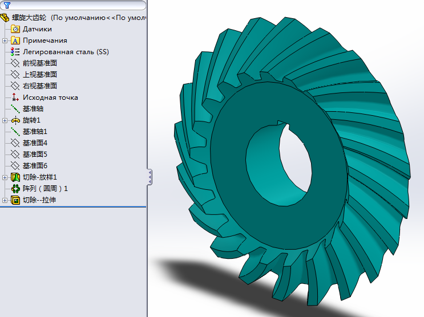The height and width of the screenshot is (317, 424).
Task: Select the 基准面4 label
Action: pyautogui.click(x=35, y=143)
